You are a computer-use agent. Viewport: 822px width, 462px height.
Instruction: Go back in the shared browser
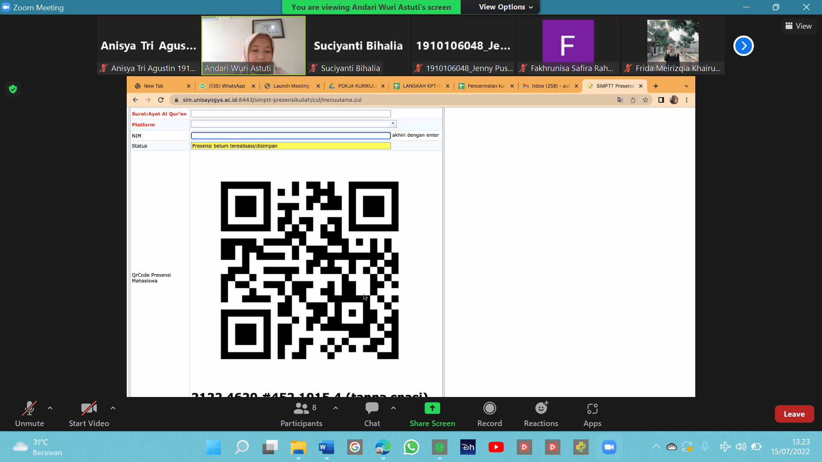click(x=135, y=100)
